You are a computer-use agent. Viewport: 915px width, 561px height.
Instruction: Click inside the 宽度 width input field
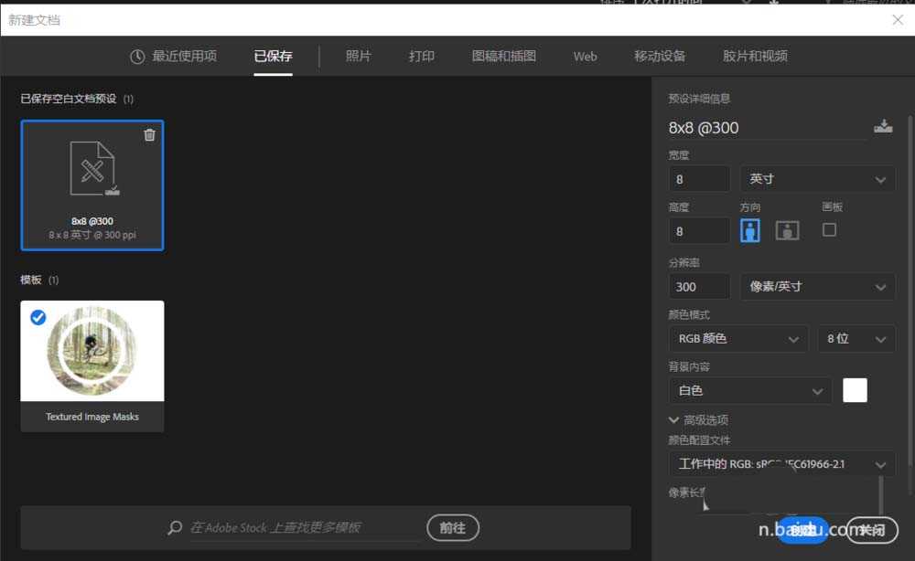coord(698,178)
